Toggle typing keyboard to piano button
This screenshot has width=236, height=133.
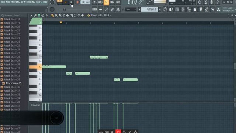tap(94, 10)
